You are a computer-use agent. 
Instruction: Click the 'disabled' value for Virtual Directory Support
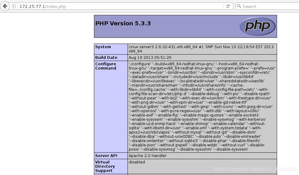coord(137,162)
